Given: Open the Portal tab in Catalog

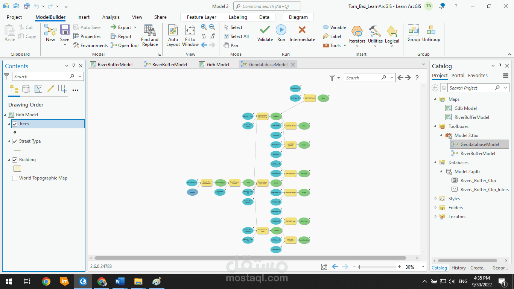Looking at the screenshot, I should tap(458, 76).
